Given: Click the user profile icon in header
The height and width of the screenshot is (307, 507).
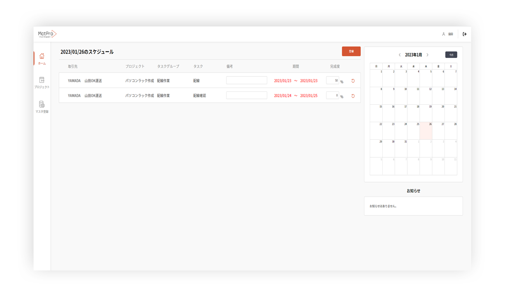Looking at the screenshot, I should (443, 34).
